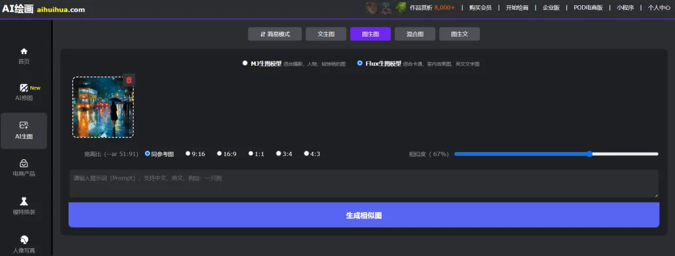This screenshot has width=675, height=256.
Task: Open the AI修图 sidebar icon
Action: 24,88
